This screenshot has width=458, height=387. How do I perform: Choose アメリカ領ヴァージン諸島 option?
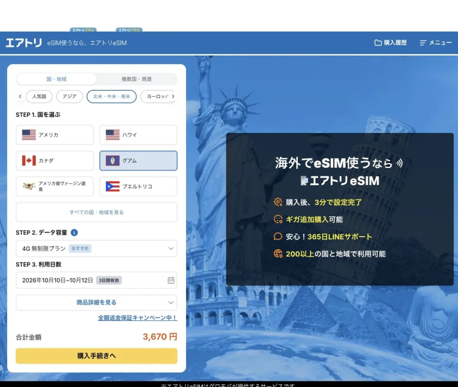[x=55, y=186]
